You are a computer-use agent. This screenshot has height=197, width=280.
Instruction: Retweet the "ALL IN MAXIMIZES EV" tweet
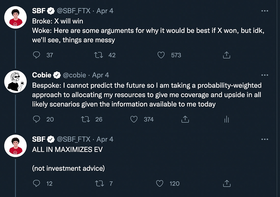click(99, 183)
